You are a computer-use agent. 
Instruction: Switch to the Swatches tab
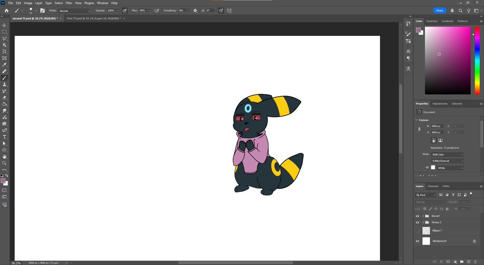click(x=432, y=21)
